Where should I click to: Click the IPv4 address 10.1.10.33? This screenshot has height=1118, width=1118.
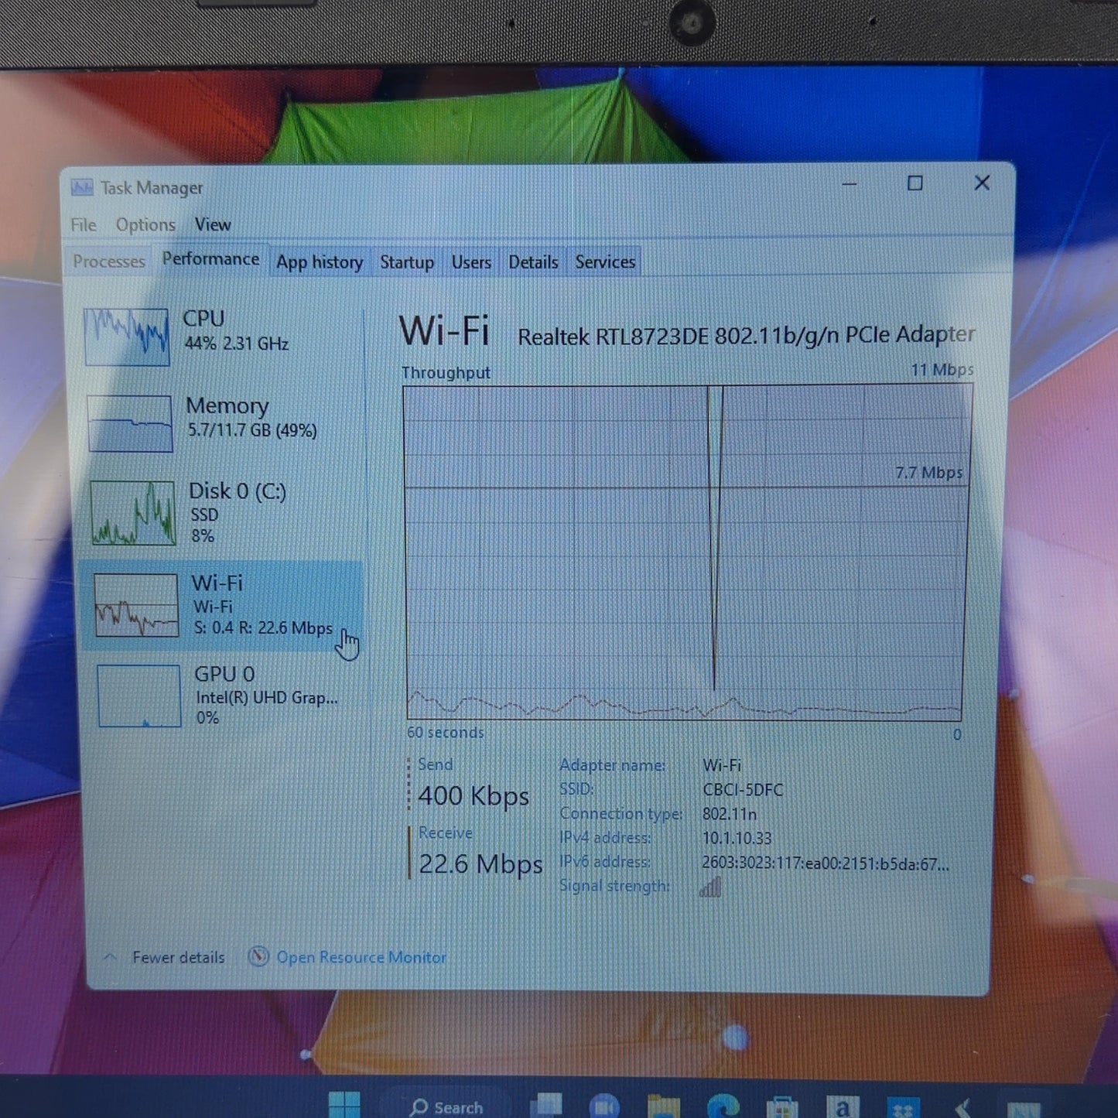(x=737, y=838)
